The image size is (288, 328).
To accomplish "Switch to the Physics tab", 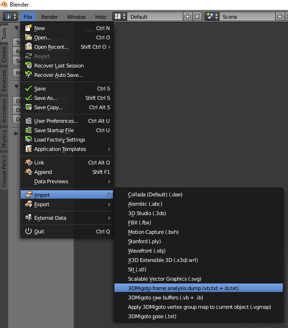I will click(4, 139).
